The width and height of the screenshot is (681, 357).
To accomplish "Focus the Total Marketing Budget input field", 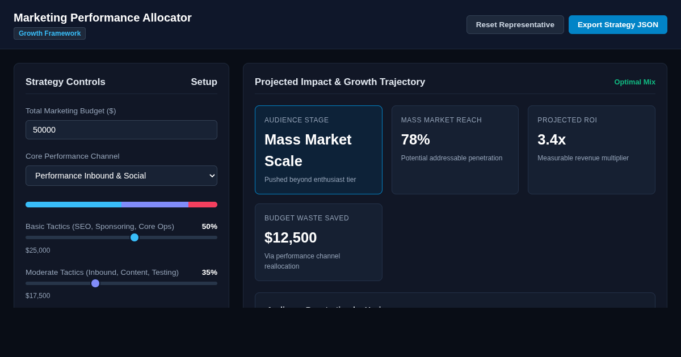I will point(121,130).
